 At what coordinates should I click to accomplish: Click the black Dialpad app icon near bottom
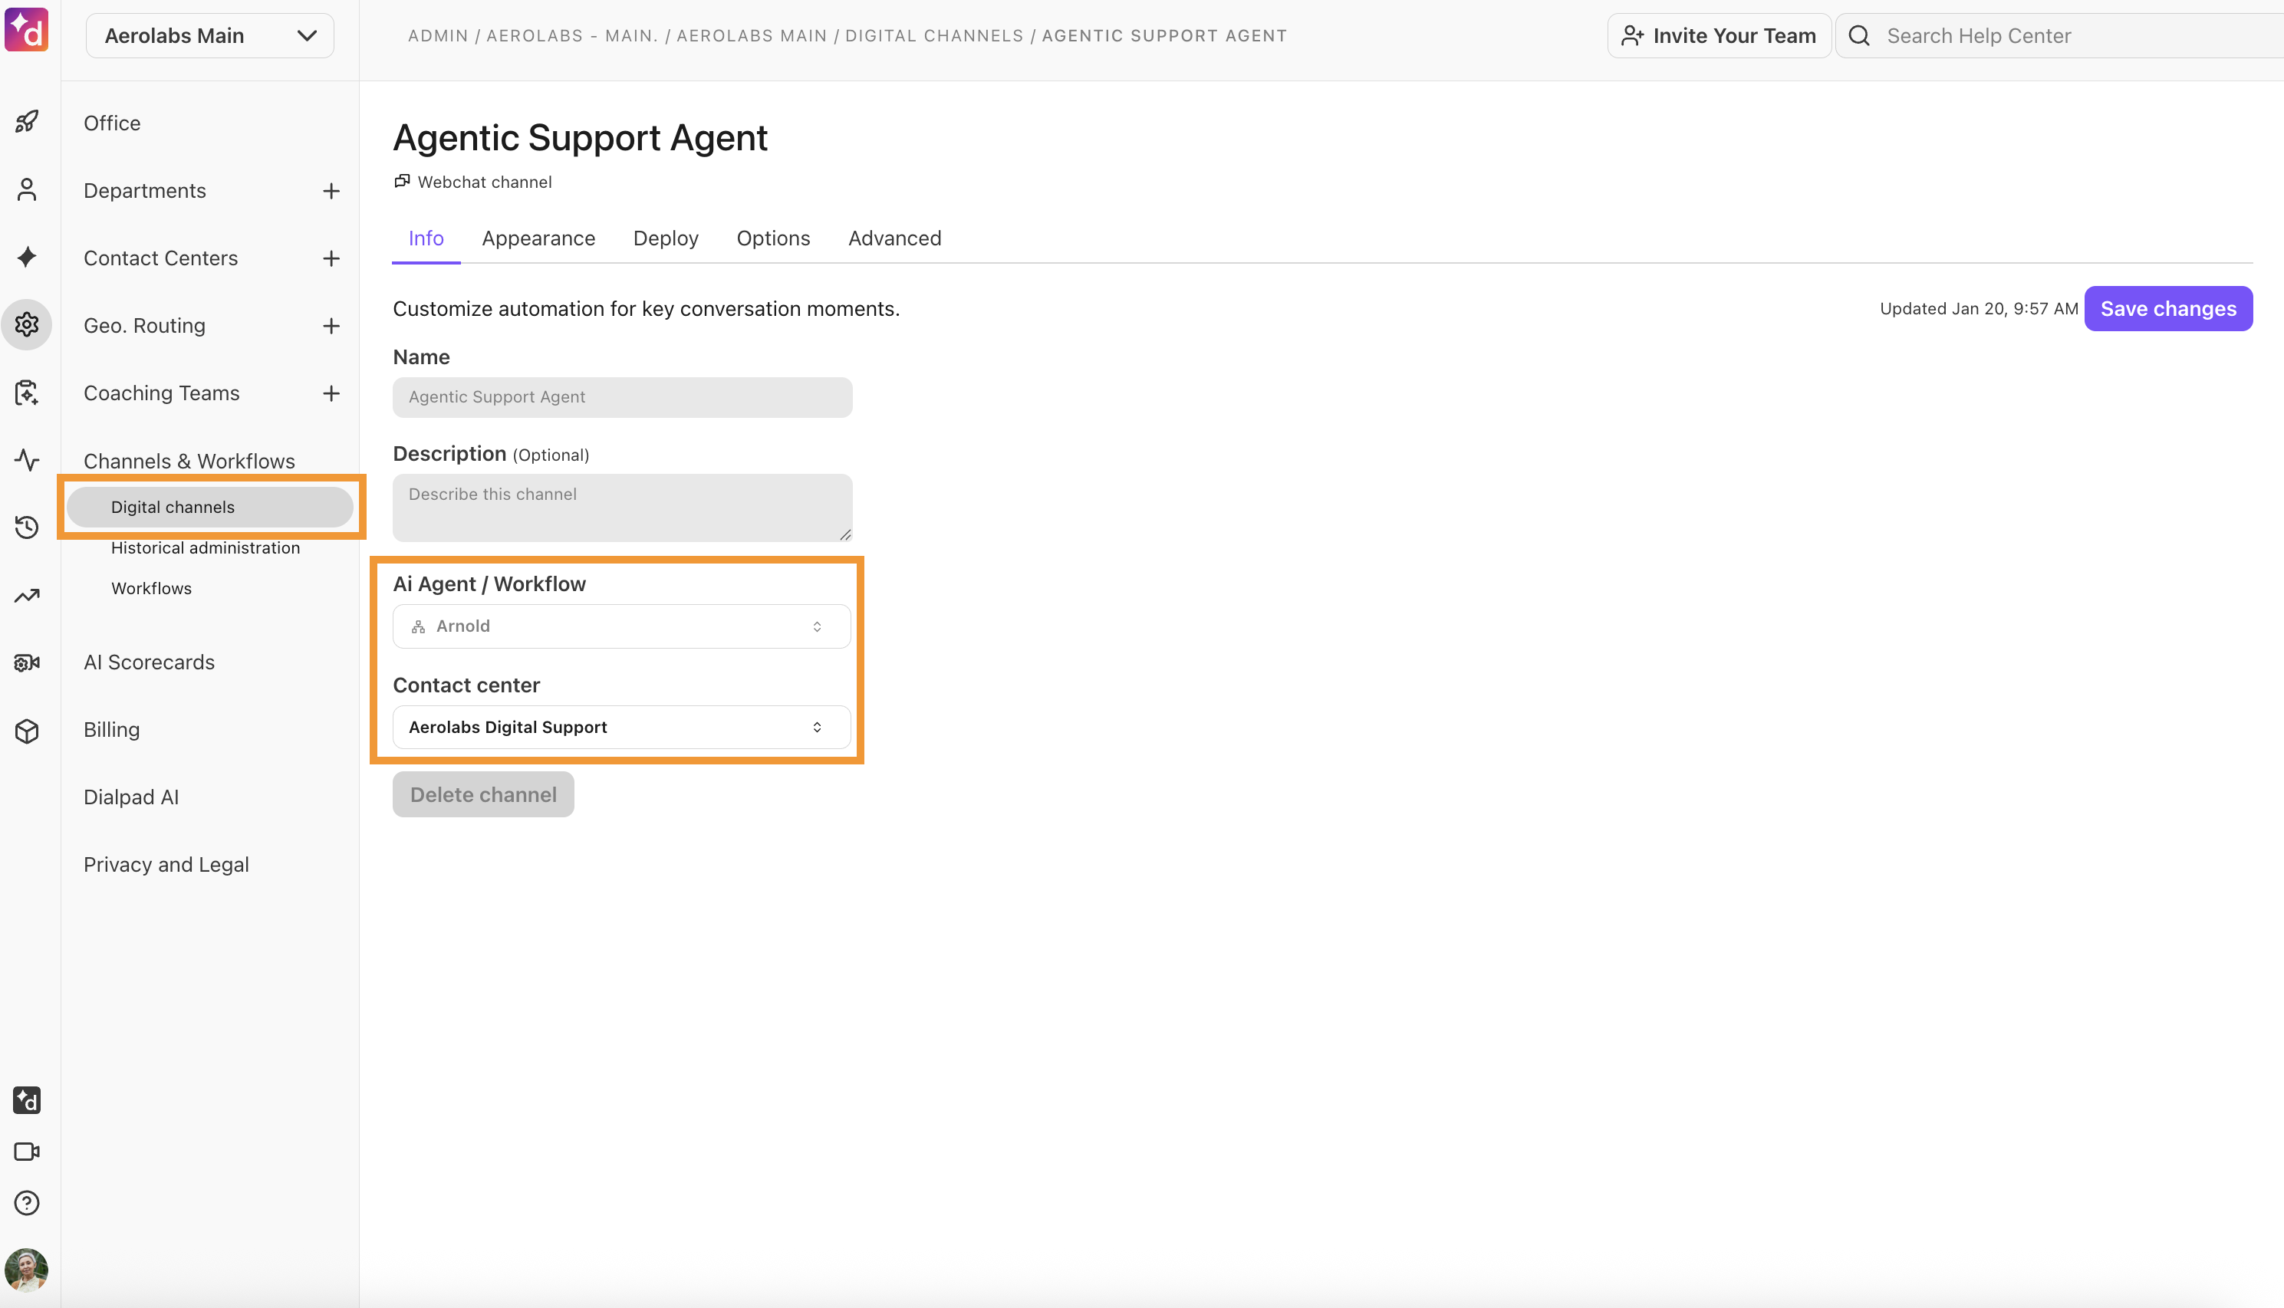27,1099
